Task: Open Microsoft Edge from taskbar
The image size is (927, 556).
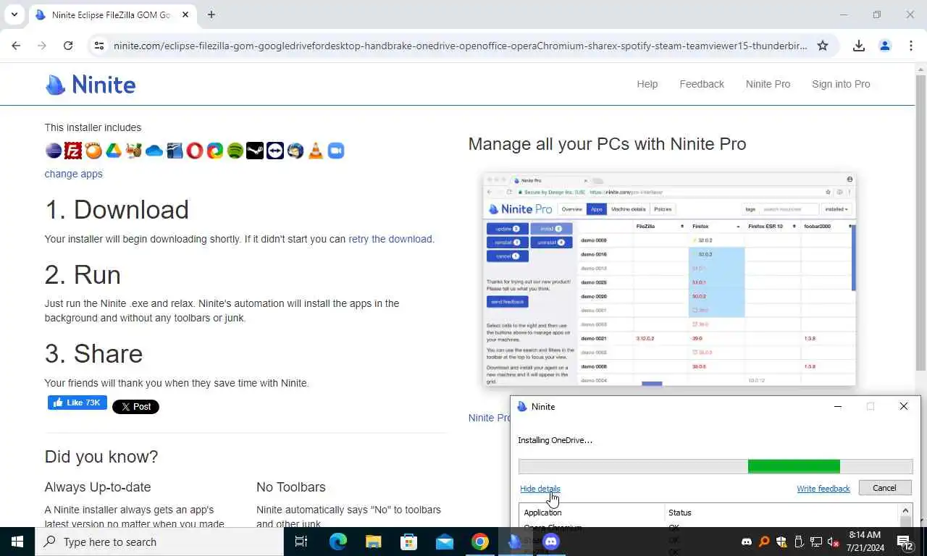Action: (338, 542)
